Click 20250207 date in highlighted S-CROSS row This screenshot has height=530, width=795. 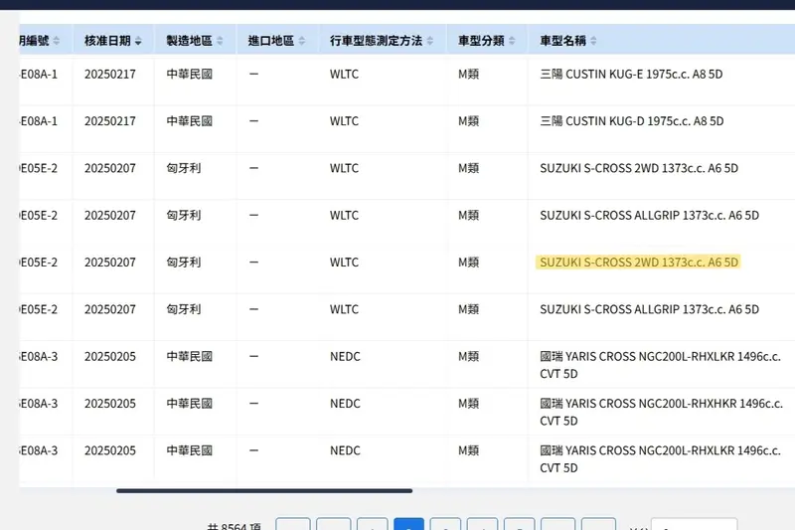tap(110, 263)
